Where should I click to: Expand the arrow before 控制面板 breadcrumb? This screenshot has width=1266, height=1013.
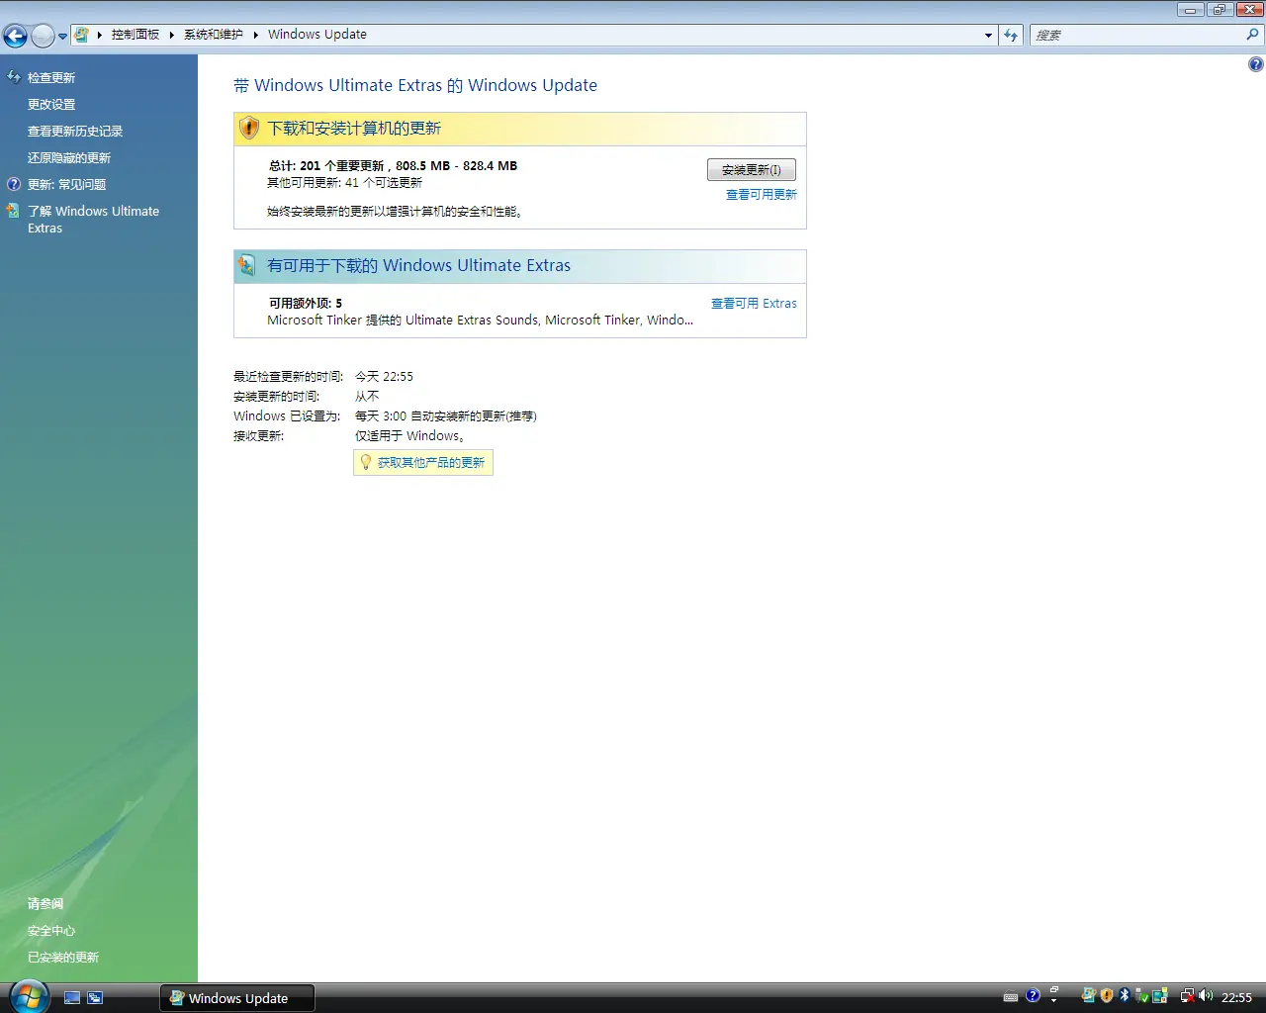[99, 35]
